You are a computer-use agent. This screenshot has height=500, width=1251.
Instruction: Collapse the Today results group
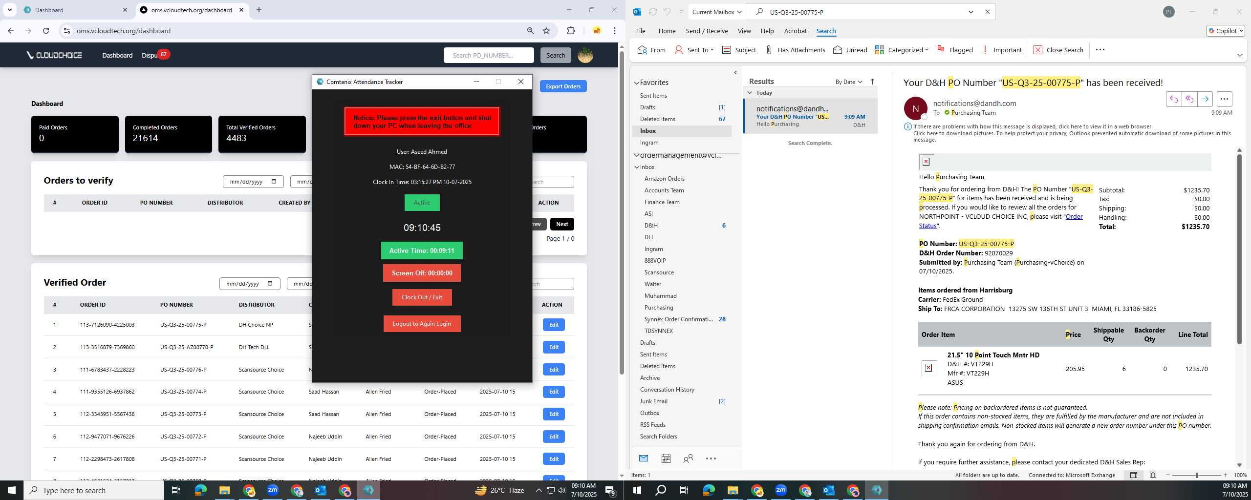(750, 92)
